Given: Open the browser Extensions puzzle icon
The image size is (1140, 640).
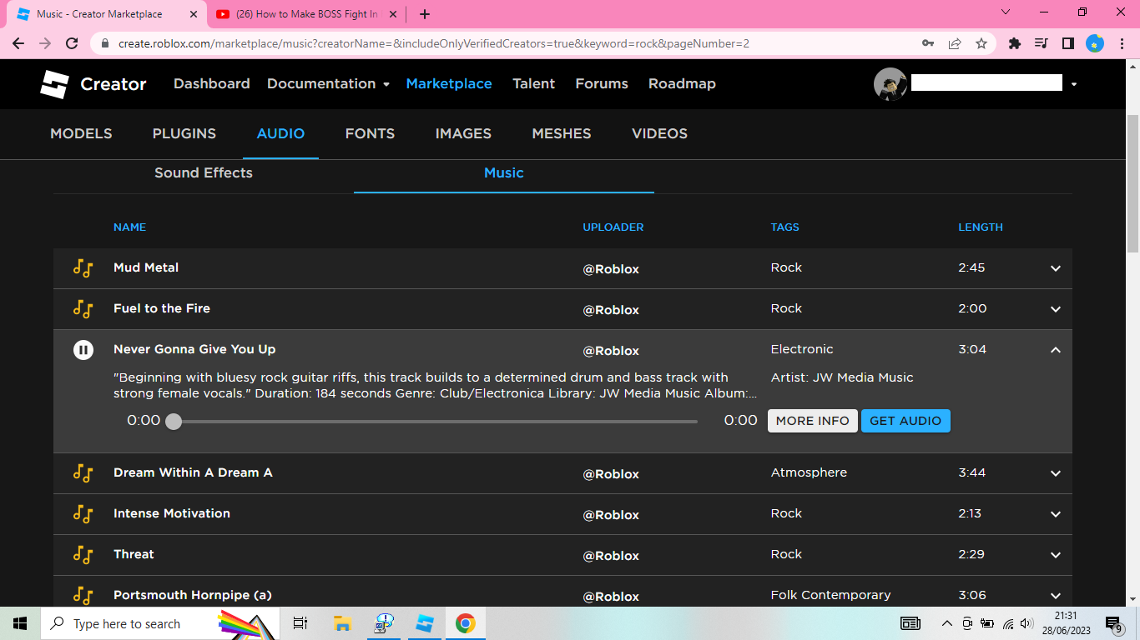Looking at the screenshot, I should click(x=1015, y=43).
